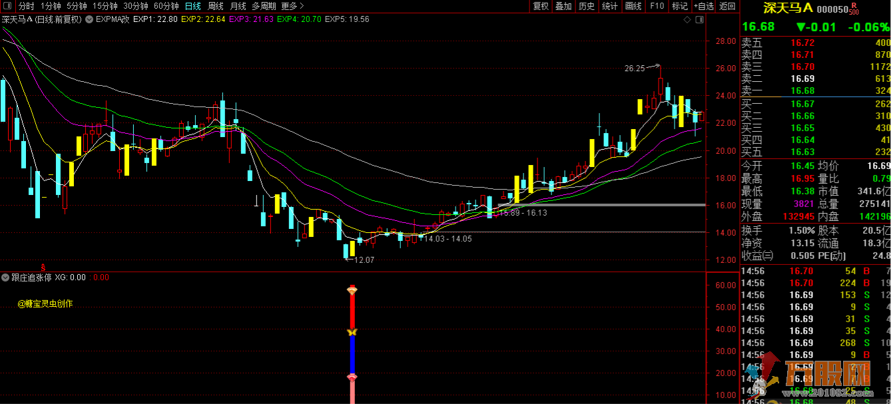Click the current price 16.68
891x404 pixels.
(758, 27)
